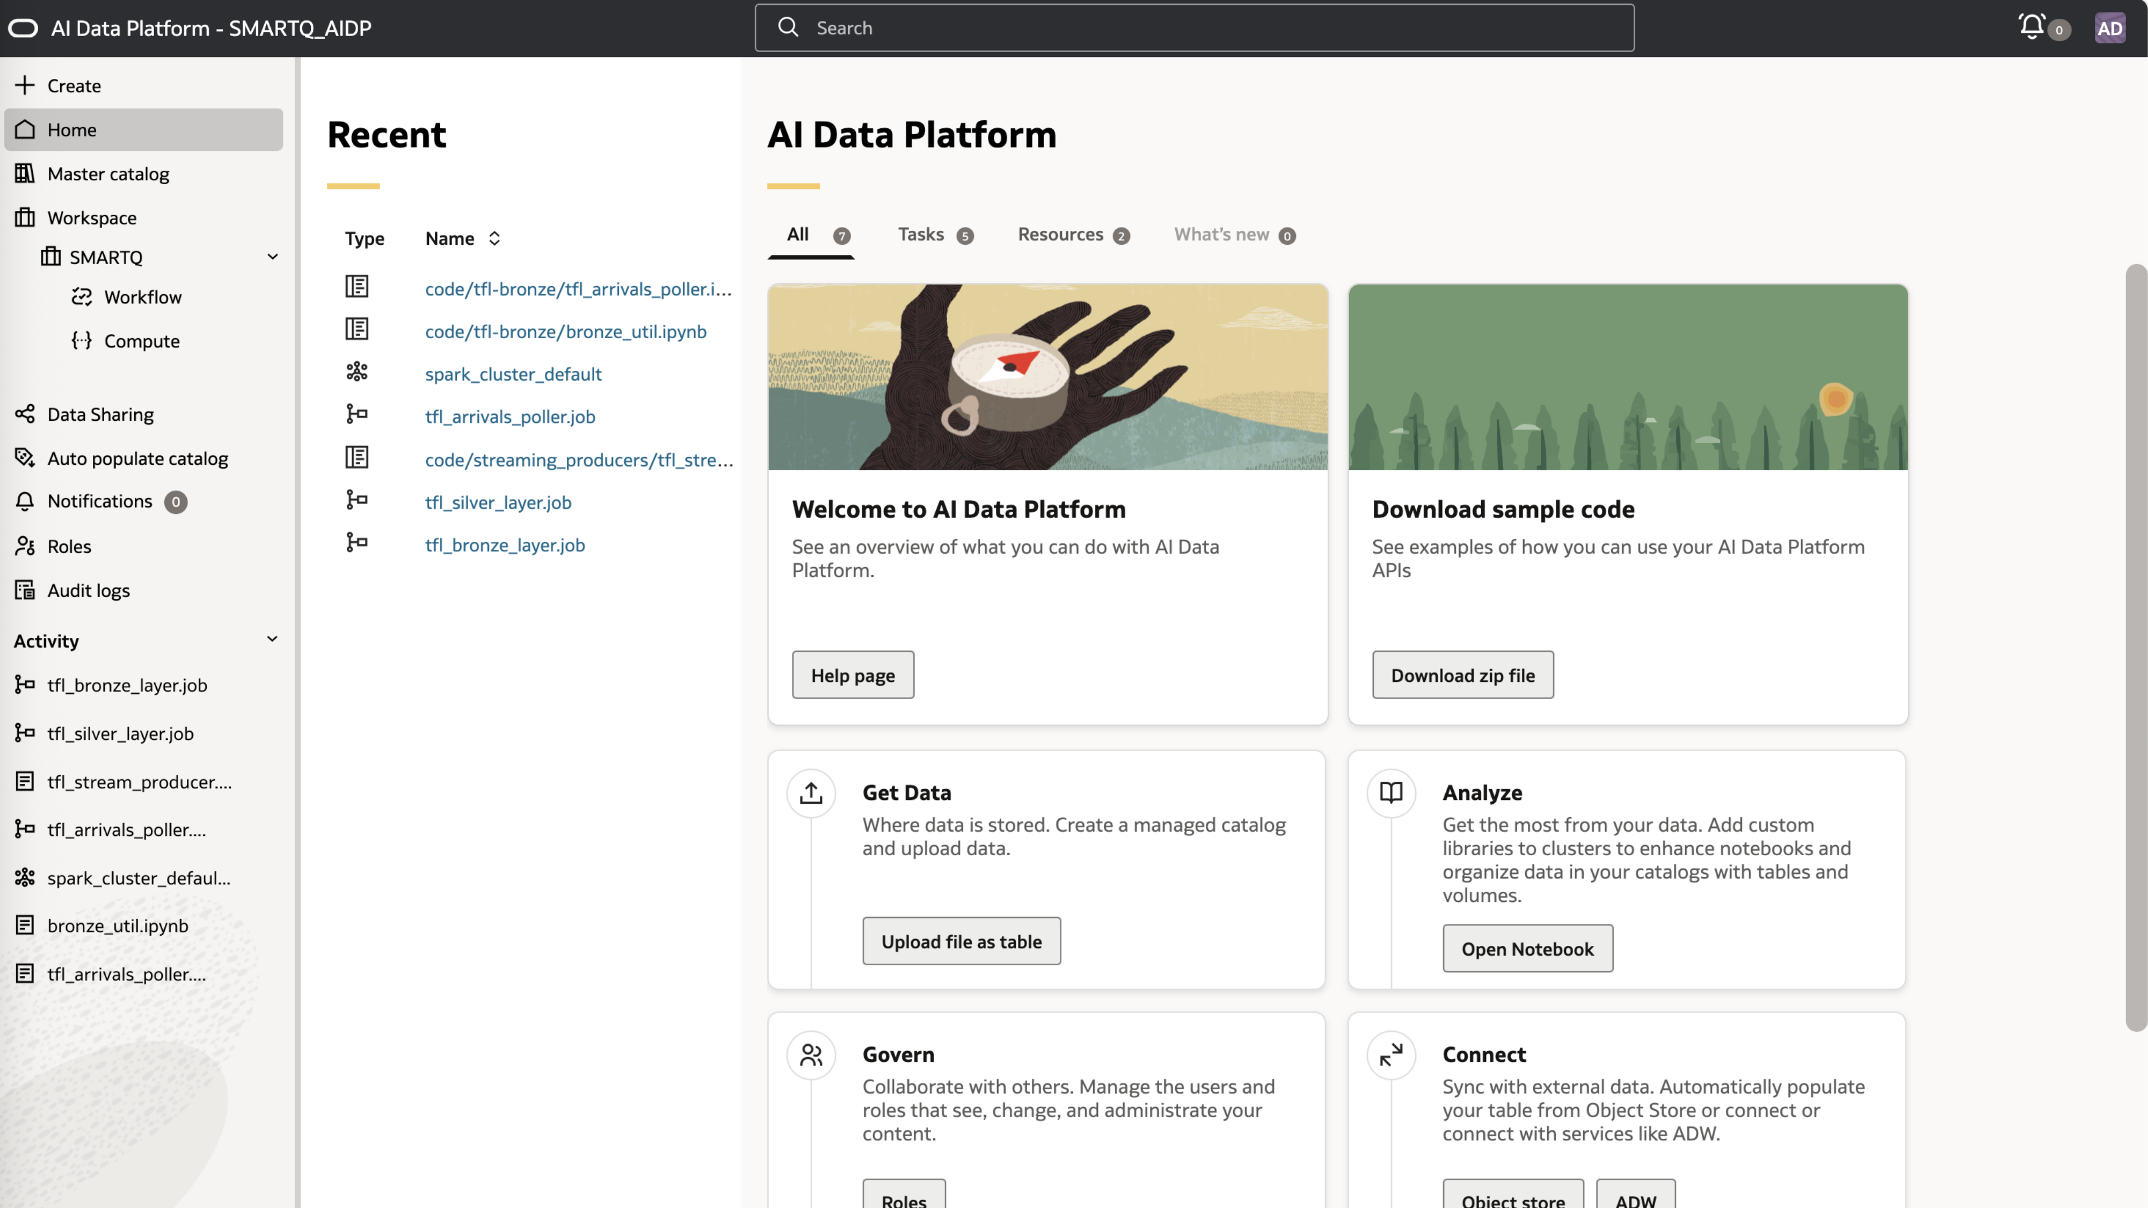Image resolution: width=2148 pixels, height=1208 pixels.
Task: Click the Oracle logo icon in header
Action: click(x=23, y=28)
